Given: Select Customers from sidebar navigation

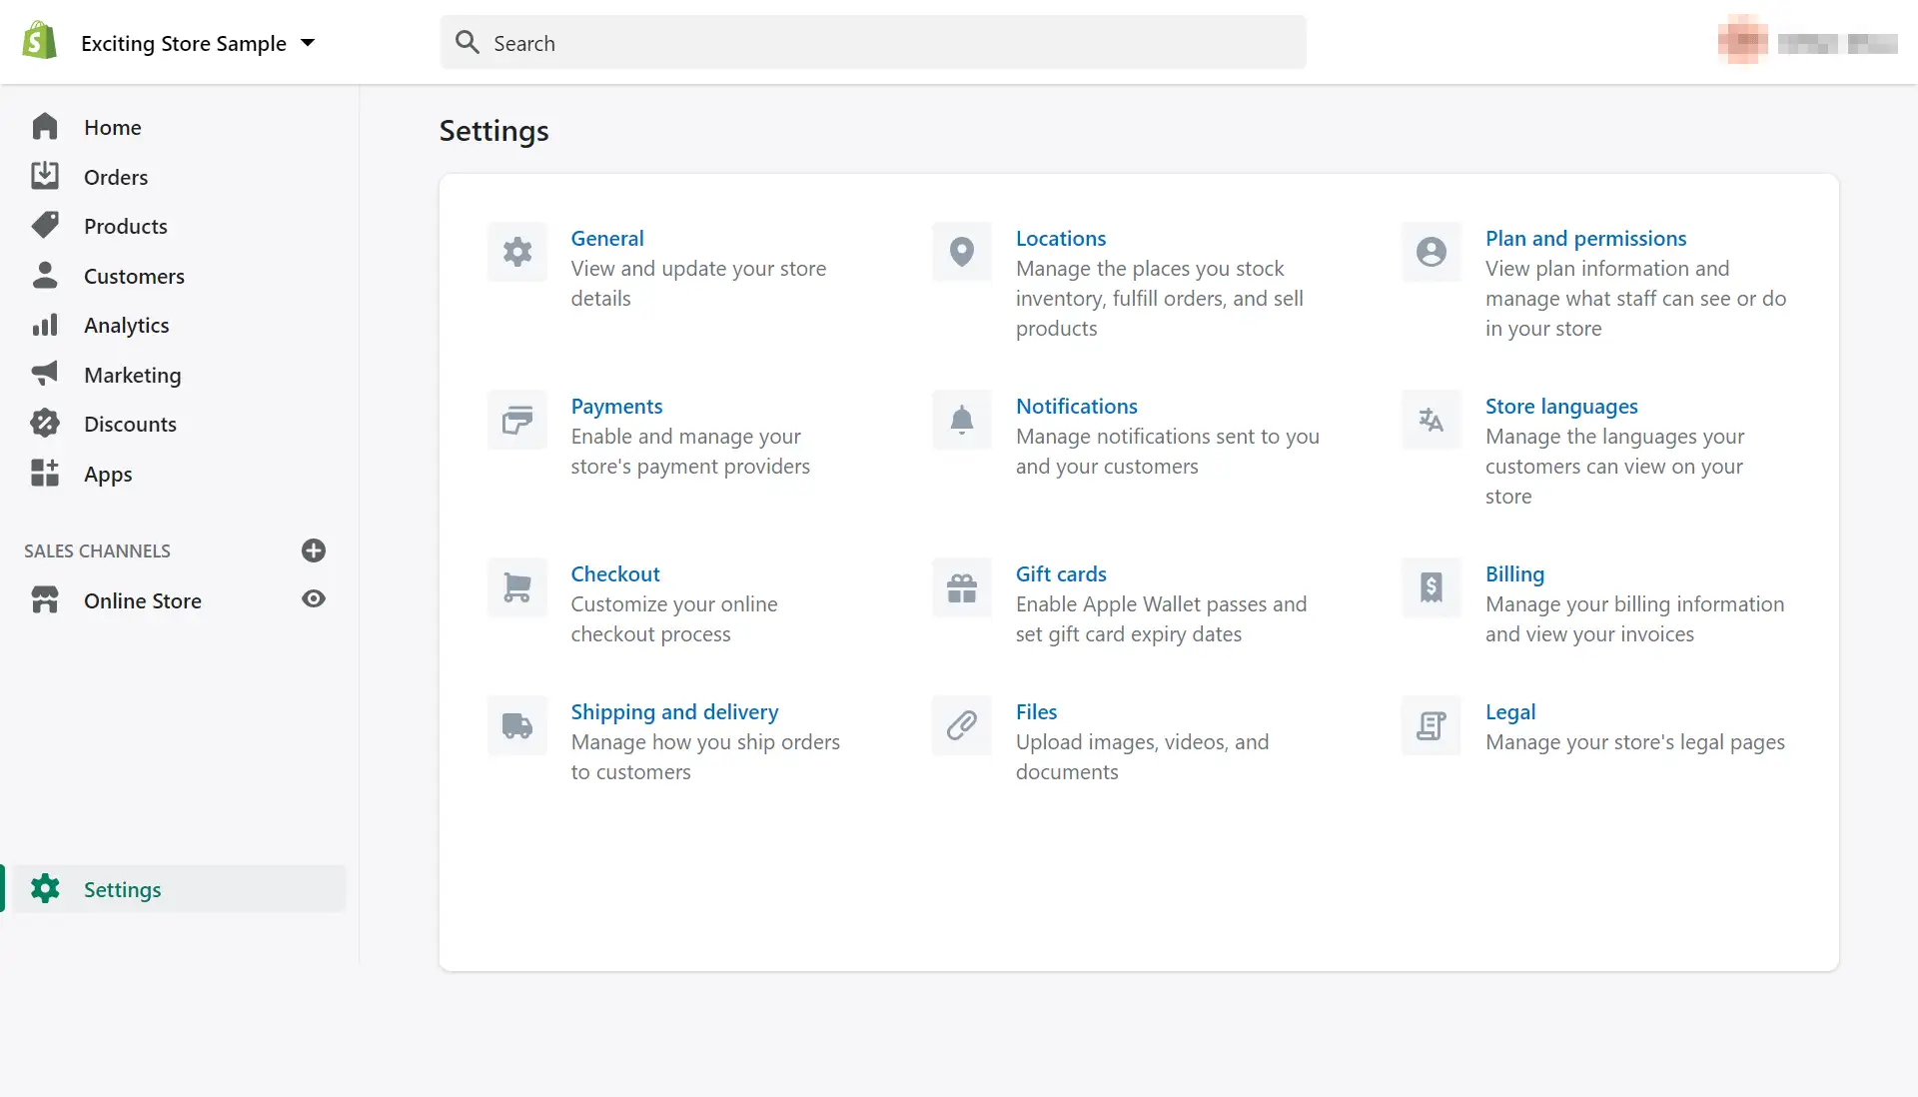Looking at the screenshot, I should click(133, 275).
